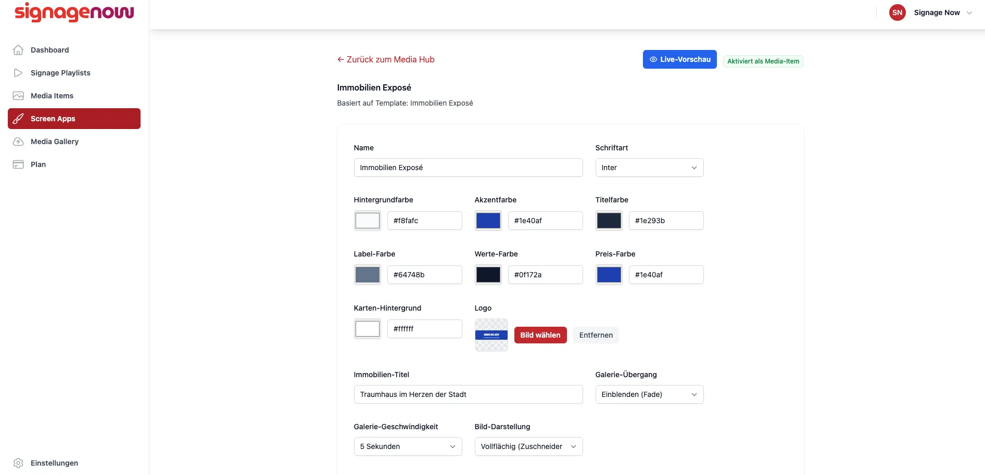Click the Bild wählen button
Image resolution: width=985 pixels, height=475 pixels.
point(540,335)
